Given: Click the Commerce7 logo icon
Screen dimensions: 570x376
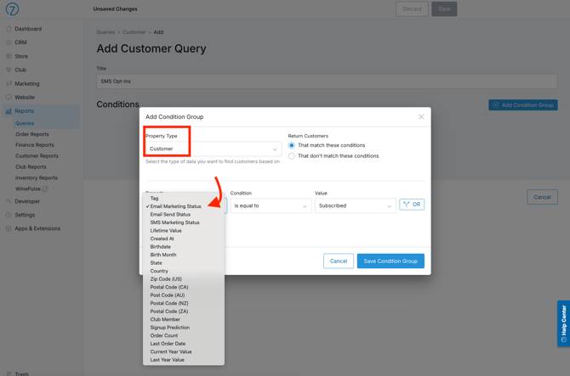Looking at the screenshot, I should point(12,9).
